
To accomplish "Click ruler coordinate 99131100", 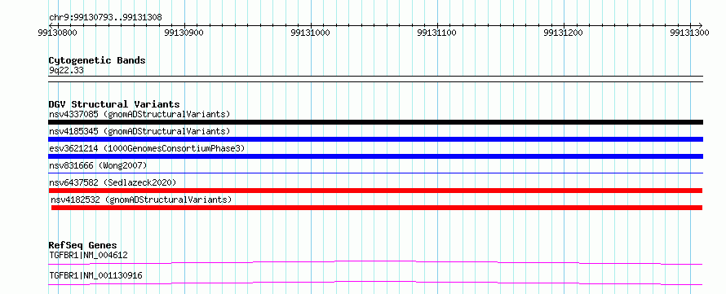I will click(x=437, y=33).
